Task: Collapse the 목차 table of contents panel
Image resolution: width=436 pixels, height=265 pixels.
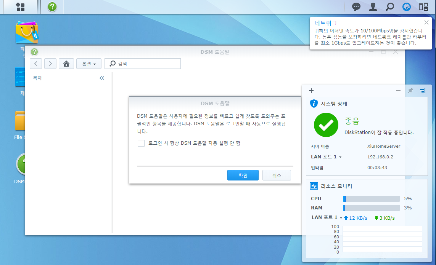Action: point(102,78)
